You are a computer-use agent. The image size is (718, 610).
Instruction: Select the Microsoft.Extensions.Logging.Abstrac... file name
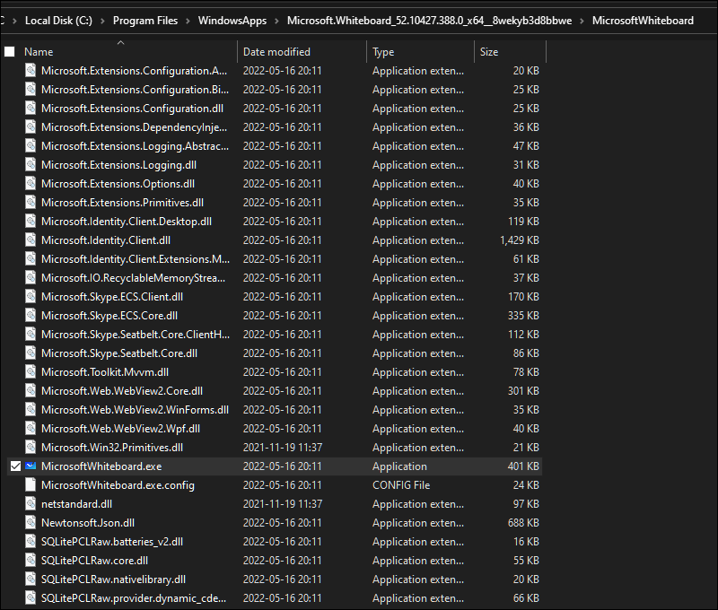click(136, 146)
